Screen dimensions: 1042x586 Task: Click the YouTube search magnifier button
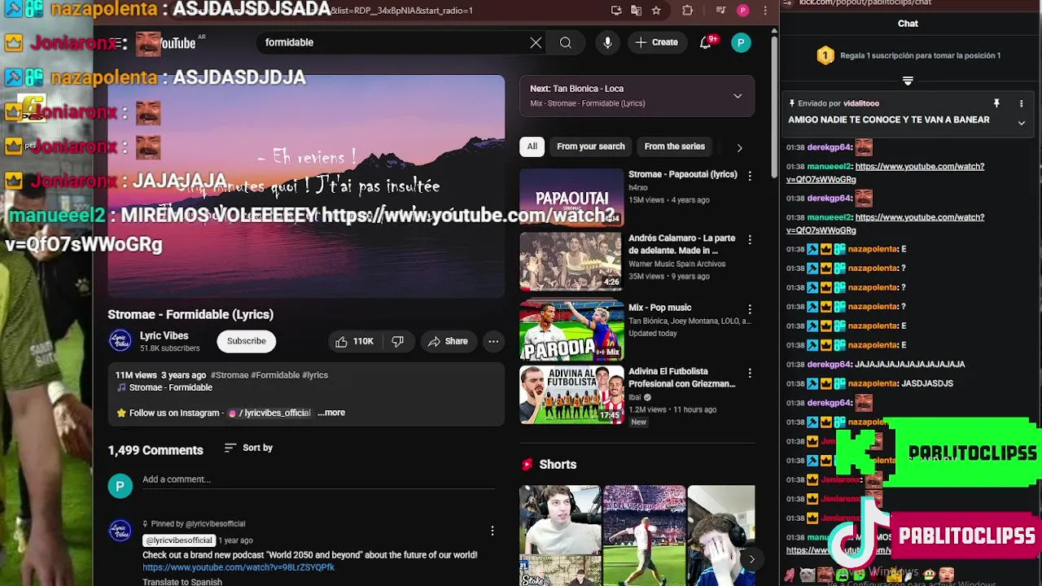point(565,42)
